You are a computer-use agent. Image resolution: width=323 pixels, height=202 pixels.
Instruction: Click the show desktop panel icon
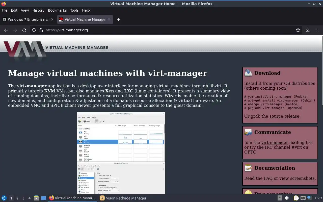click(44, 198)
